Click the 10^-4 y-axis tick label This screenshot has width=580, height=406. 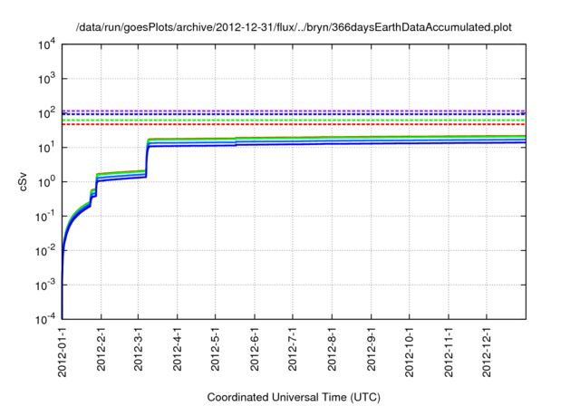coord(46,319)
